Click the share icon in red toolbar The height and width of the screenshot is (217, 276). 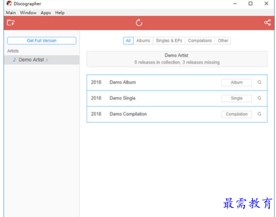(x=267, y=23)
